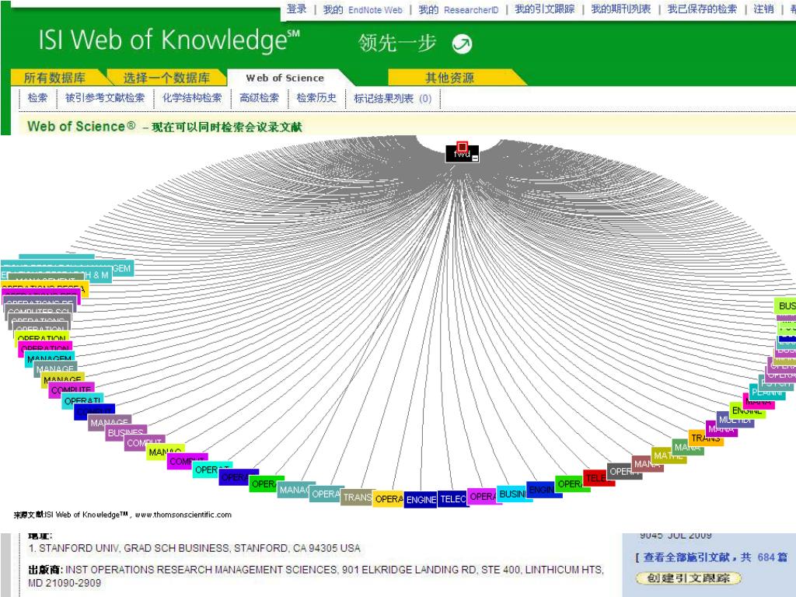Select the black fwd root node
Screen dimensions: 796x597
pyautogui.click(x=462, y=154)
